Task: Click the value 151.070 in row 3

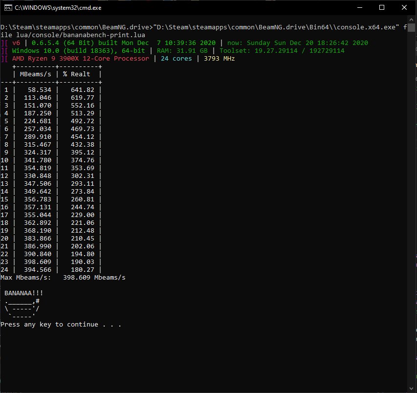Action: (38, 106)
